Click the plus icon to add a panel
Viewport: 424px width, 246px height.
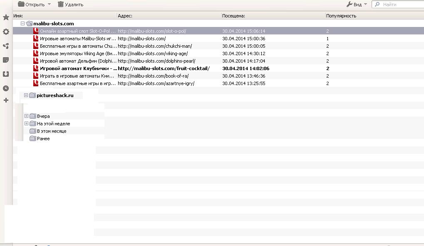(6, 100)
